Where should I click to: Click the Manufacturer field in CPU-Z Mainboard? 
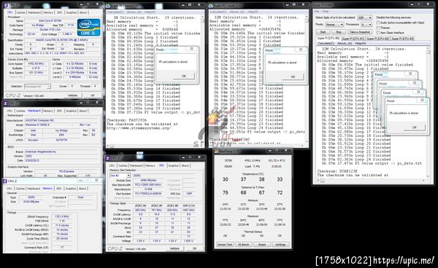[x=61, y=121]
